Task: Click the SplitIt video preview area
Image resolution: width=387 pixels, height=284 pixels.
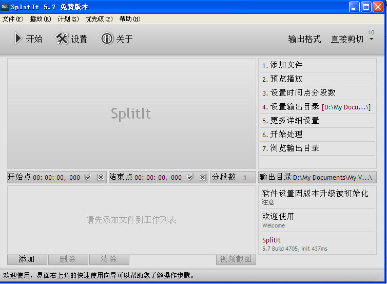Action: click(131, 113)
